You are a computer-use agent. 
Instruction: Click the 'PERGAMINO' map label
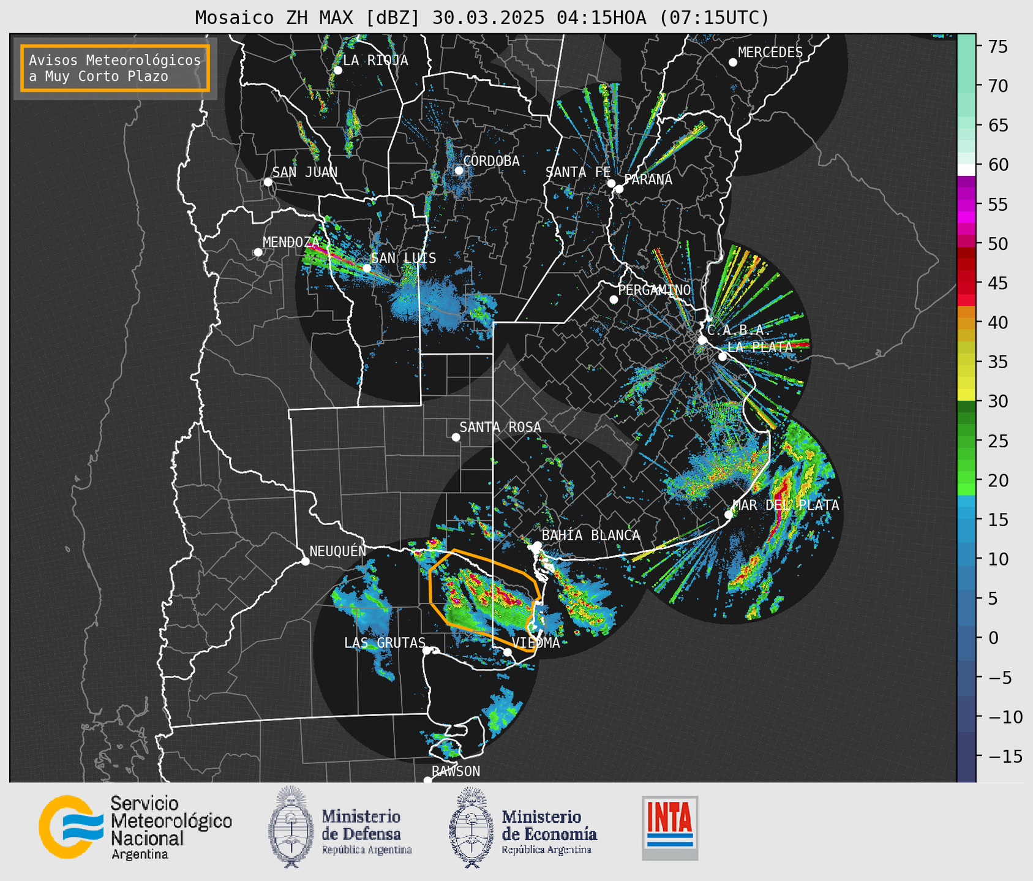[x=655, y=290]
